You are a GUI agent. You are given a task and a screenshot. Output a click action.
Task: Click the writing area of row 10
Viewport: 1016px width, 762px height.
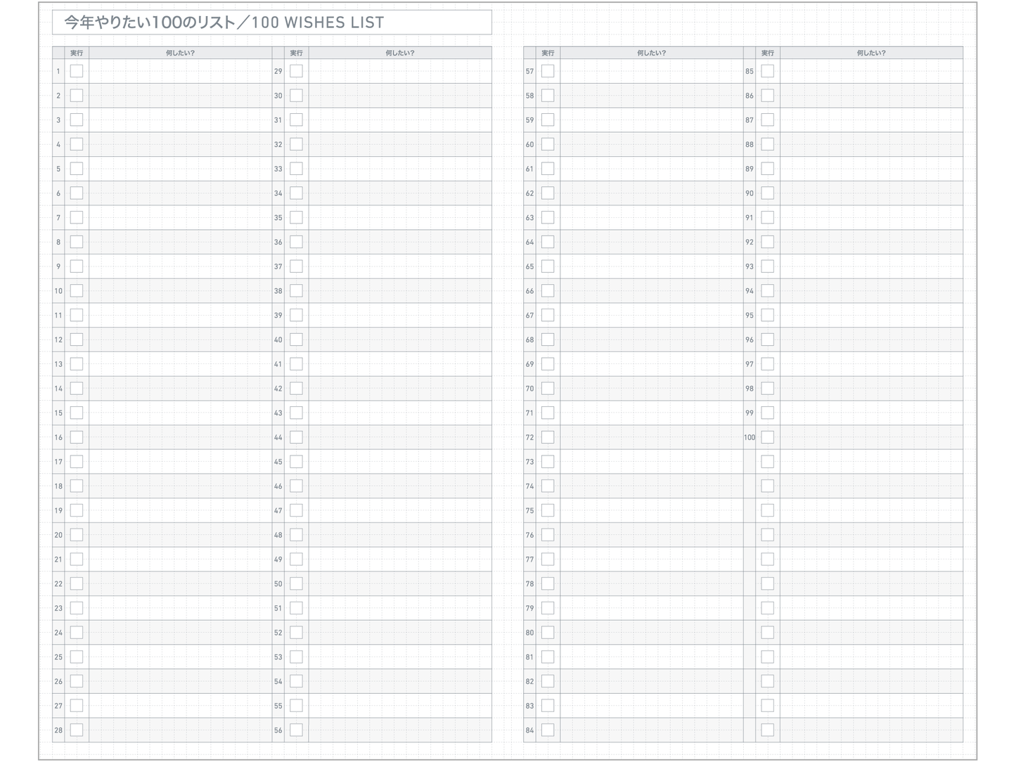point(181,290)
